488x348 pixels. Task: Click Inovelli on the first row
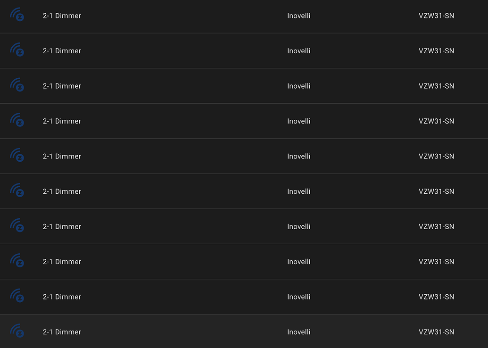click(298, 16)
